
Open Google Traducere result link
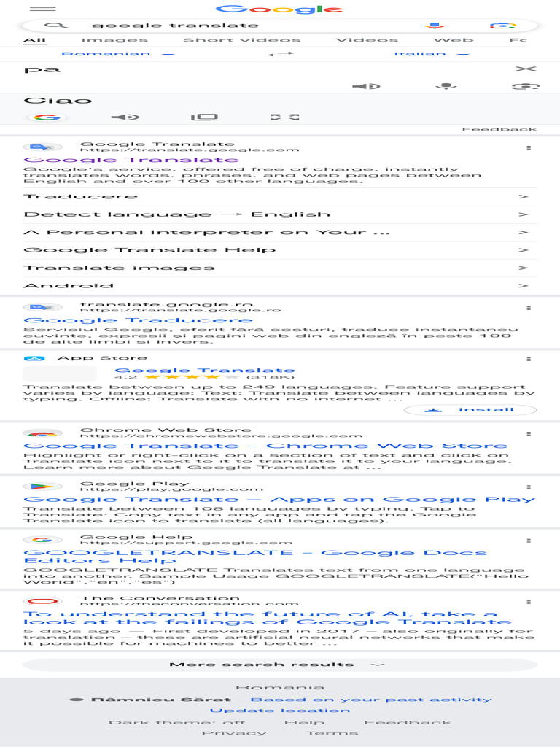pos(138,321)
